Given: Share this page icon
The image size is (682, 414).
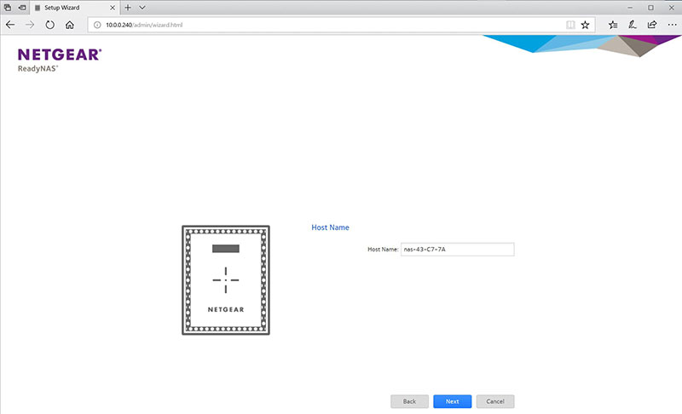Looking at the screenshot, I should 652,25.
